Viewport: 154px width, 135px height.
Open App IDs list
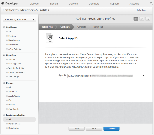coord(12,59)
